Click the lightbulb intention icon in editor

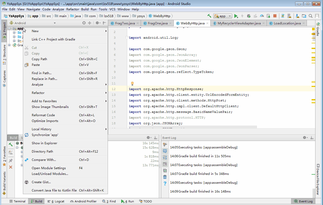point(132,84)
